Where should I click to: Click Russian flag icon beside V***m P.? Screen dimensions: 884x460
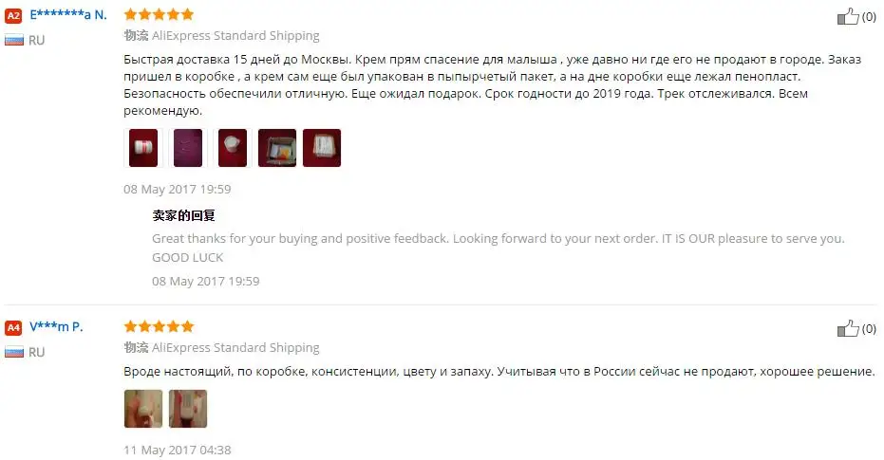coord(14,352)
